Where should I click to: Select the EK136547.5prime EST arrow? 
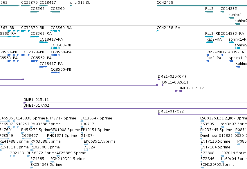pos(82,121)
